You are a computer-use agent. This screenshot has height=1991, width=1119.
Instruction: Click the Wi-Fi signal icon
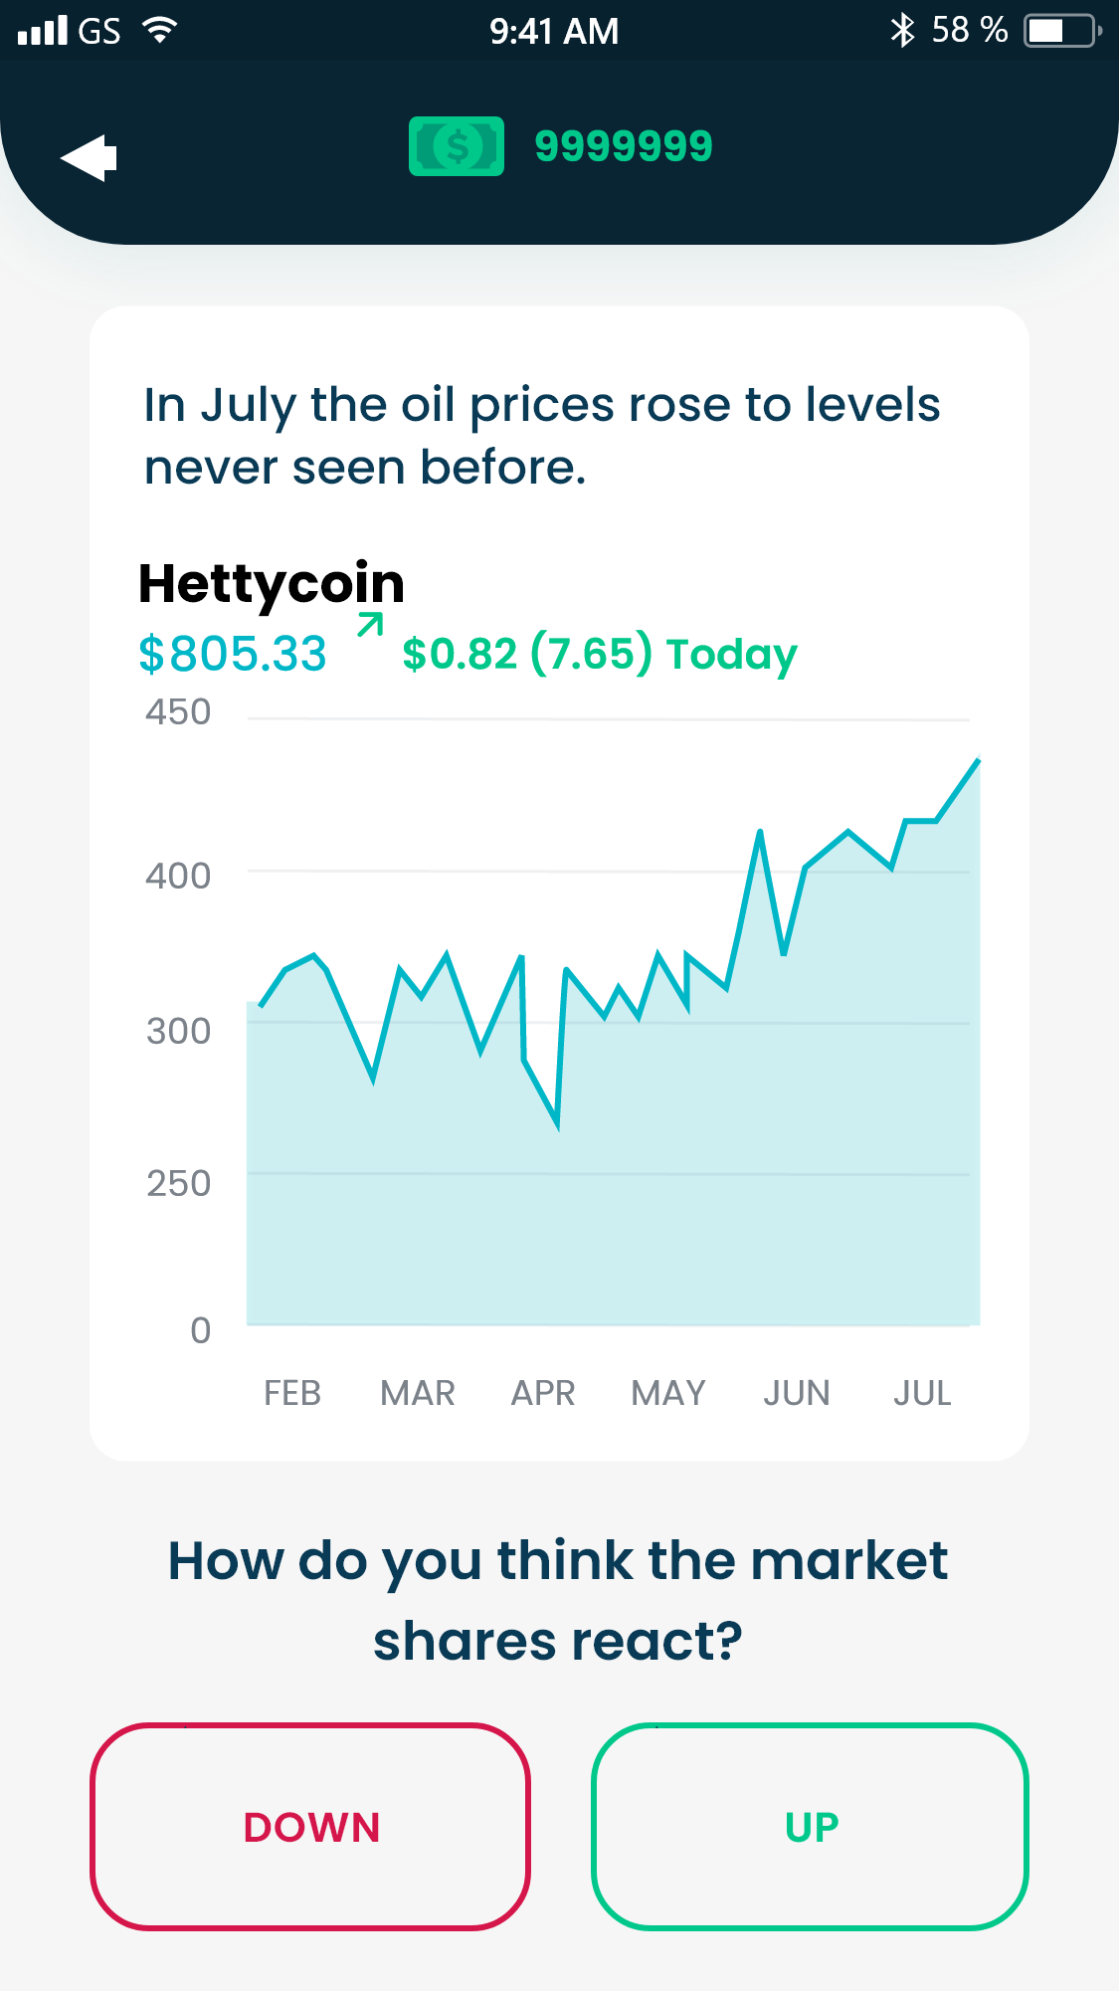[159, 30]
